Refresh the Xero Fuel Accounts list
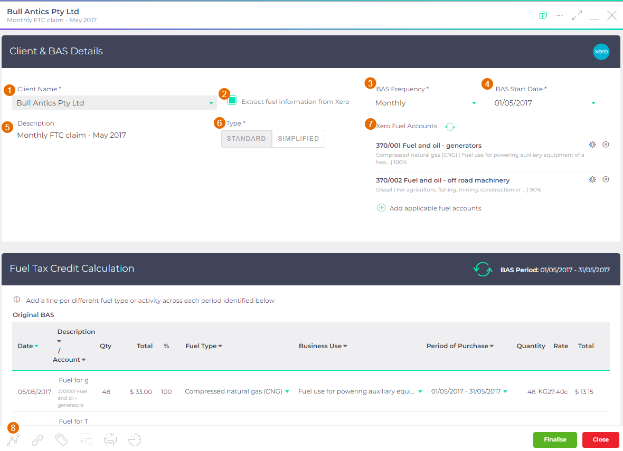Viewport: 623px width, 451px height. tap(450, 126)
